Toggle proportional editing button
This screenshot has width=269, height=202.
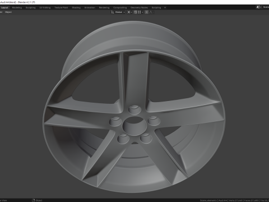point(147,12)
